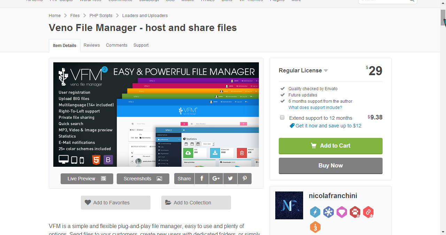Enable the Extend support to 12 months checkbox
The image size is (446, 235).
coord(282,118)
